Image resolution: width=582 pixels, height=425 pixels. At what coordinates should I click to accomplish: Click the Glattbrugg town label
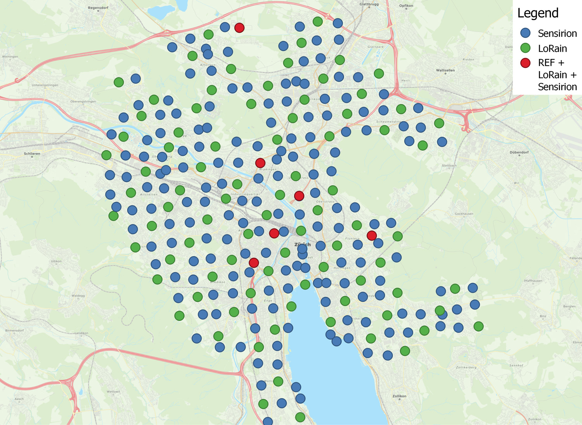pyautogui.click(x=369, y=4)
